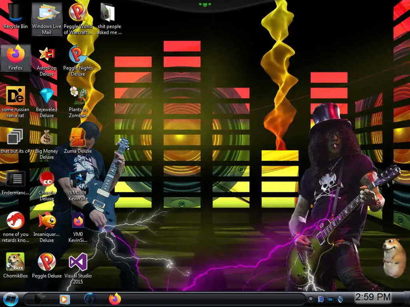Select the AstroPop Deluxe icon
Image resolution: width=410 pixels, height=307 pixels.
coord(46,61)
